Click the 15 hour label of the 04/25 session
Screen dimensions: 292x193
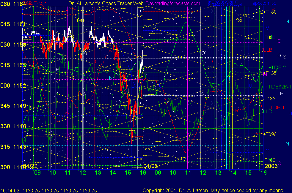(x=248, y=173)
